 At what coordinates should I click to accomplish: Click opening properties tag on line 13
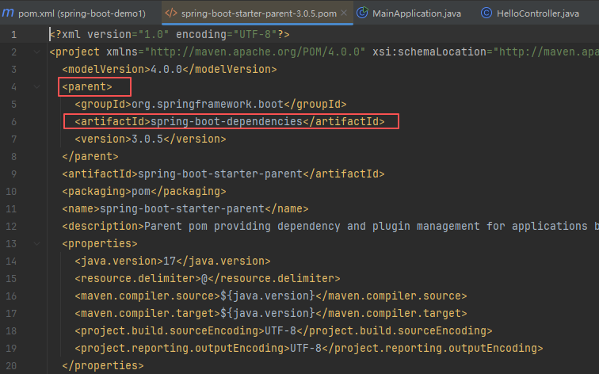100,244
